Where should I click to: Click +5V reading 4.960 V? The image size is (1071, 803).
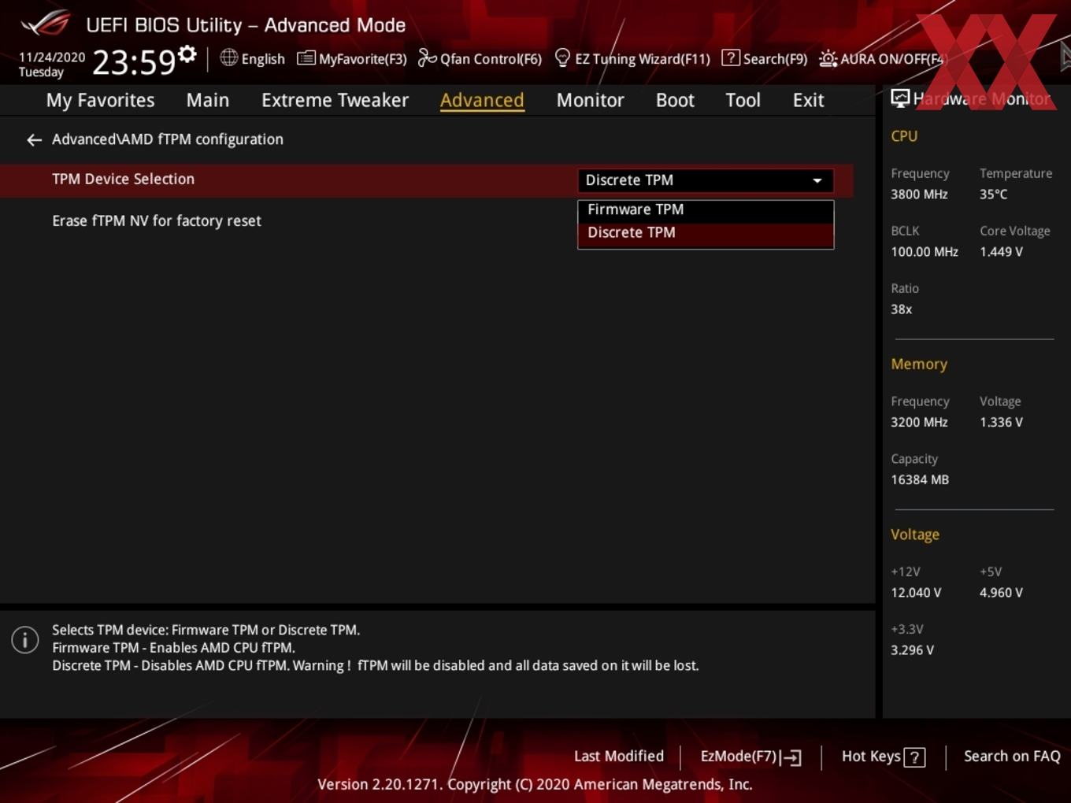[1001, 593]
